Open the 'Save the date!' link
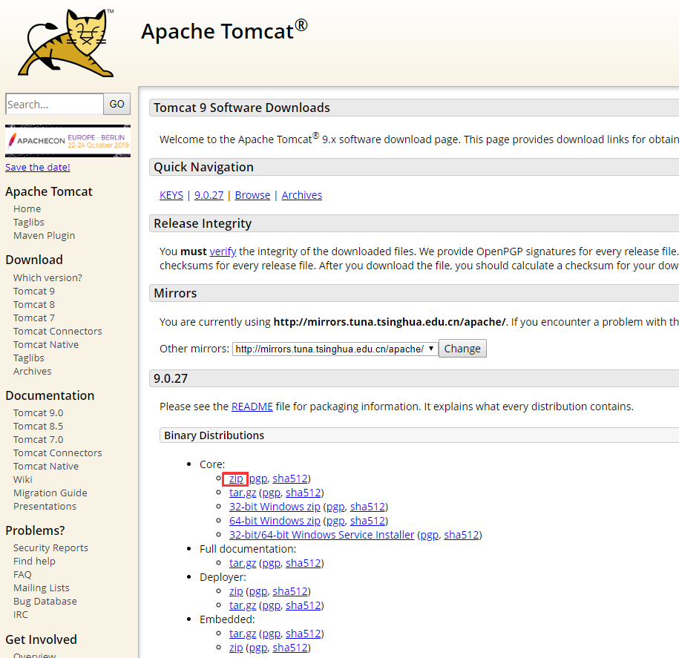The height and width of the screenshot is (658, 679). [38, 167]
